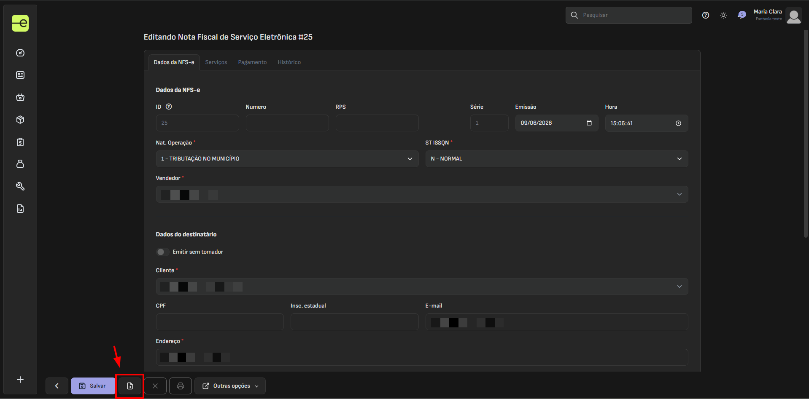Click the Numero input field
Screen dimensions: 809x399
tap(287, 123)
